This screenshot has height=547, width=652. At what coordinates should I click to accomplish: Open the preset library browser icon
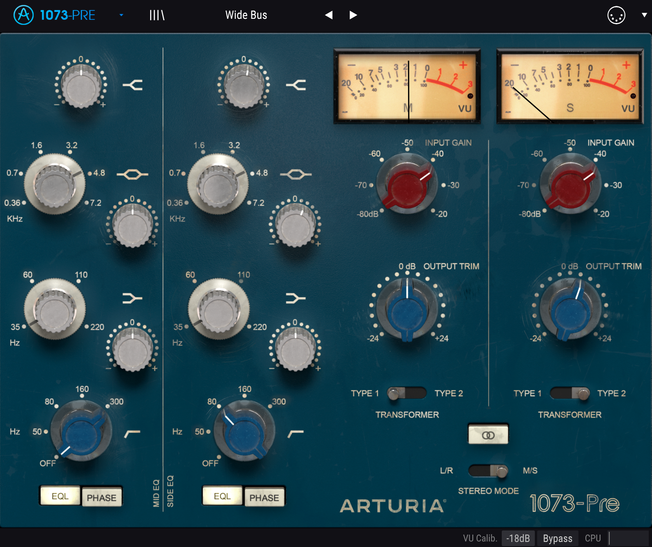[157, 15]
